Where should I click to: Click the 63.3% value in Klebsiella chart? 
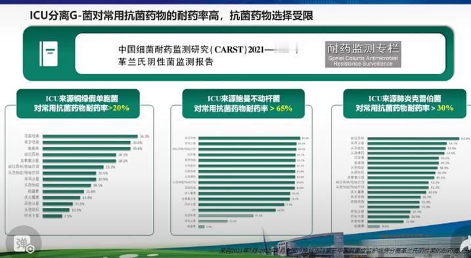(466, 139)
